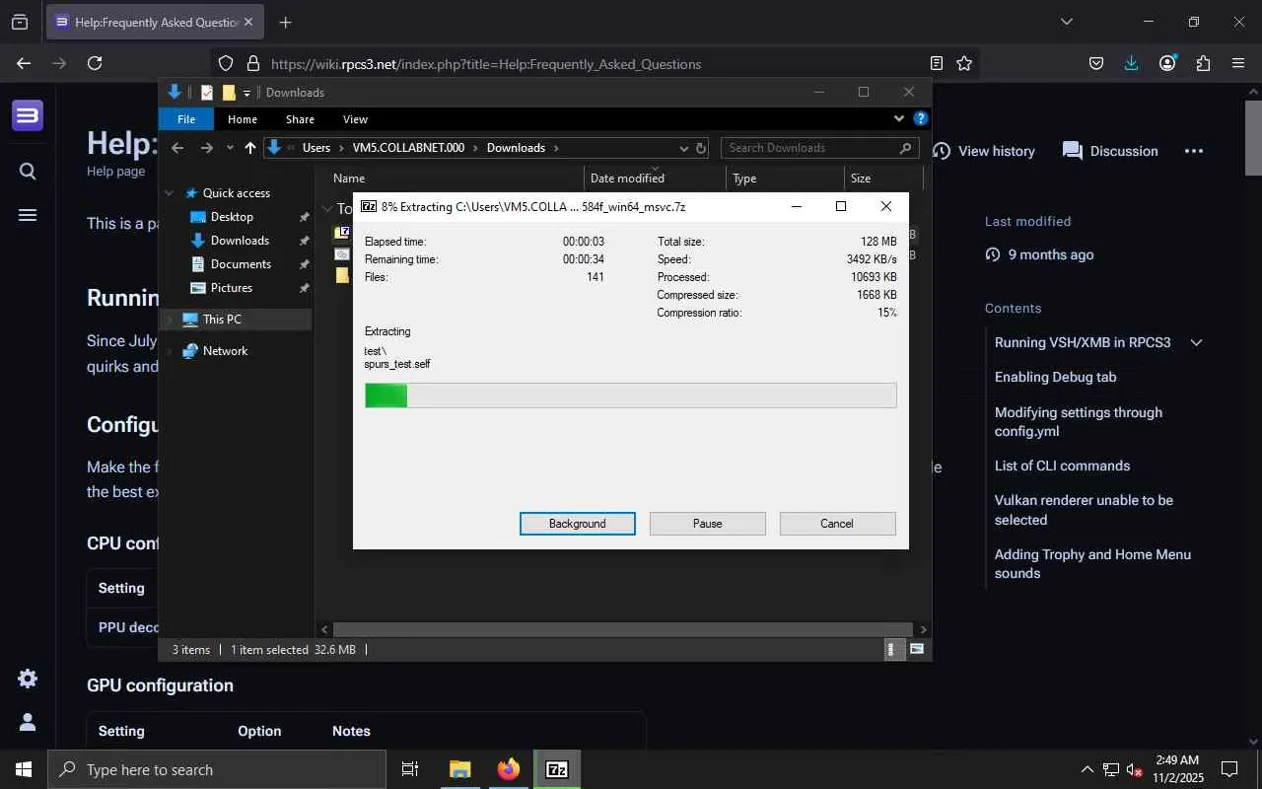
Task: Expand the Downloads breadcrumb chevron
Action: pos(556,148)
